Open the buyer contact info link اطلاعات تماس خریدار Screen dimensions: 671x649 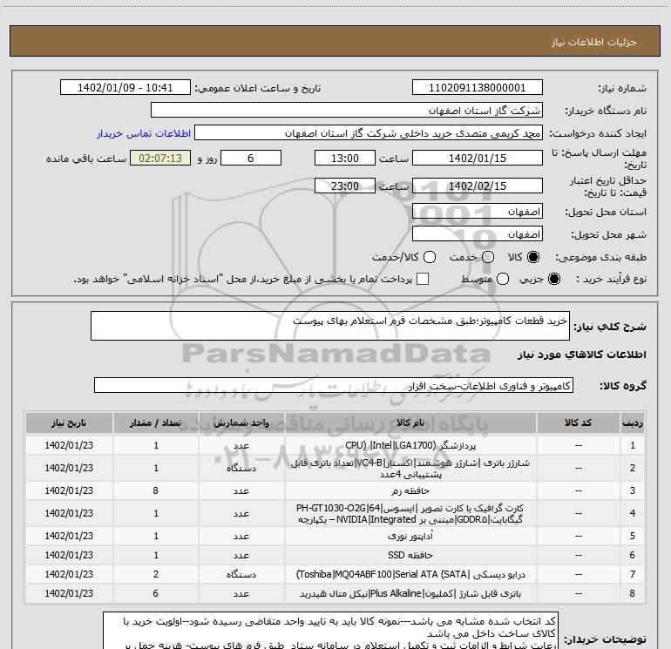pyautogui.click(x=144, y=133)
